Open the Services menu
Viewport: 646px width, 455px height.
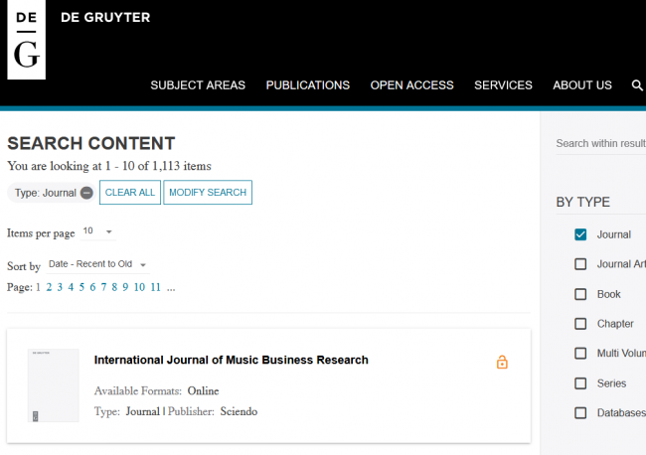coord(503,85)
